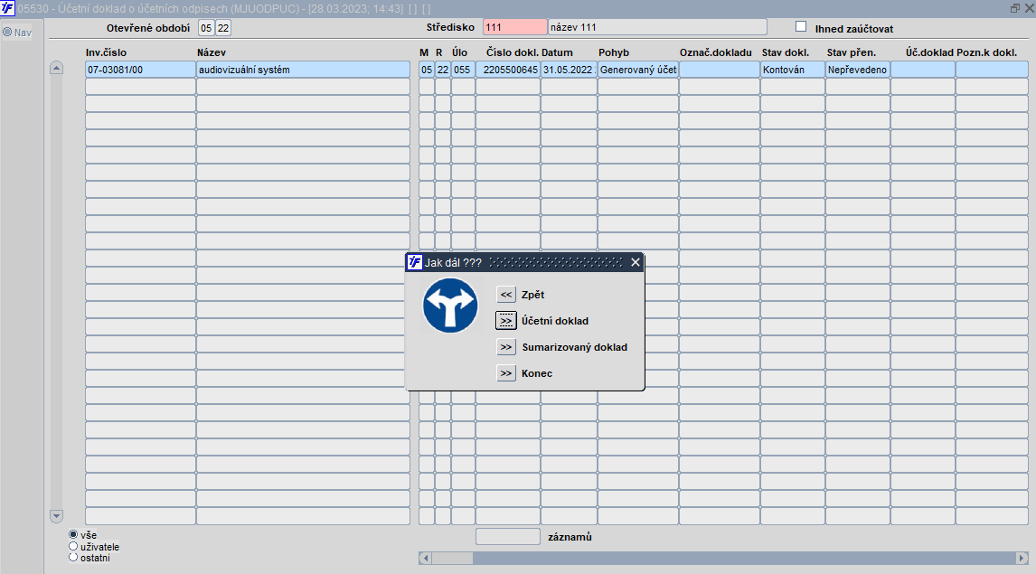The width and height of the screenshot is (1036, 574).
Task: Click the blue fork-arrow direction icon
Action: [x=450, y=306]
